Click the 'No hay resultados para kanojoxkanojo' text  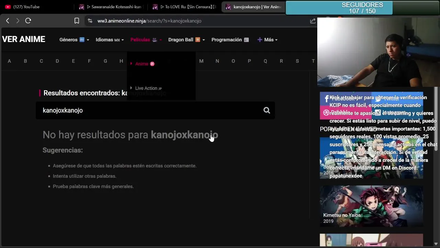coord(130,135)
